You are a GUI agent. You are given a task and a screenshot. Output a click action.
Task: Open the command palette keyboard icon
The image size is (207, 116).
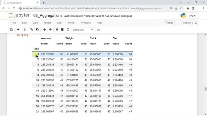click(99, 30)
